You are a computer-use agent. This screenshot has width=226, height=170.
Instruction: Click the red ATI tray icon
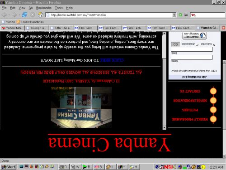click(170, 167)
